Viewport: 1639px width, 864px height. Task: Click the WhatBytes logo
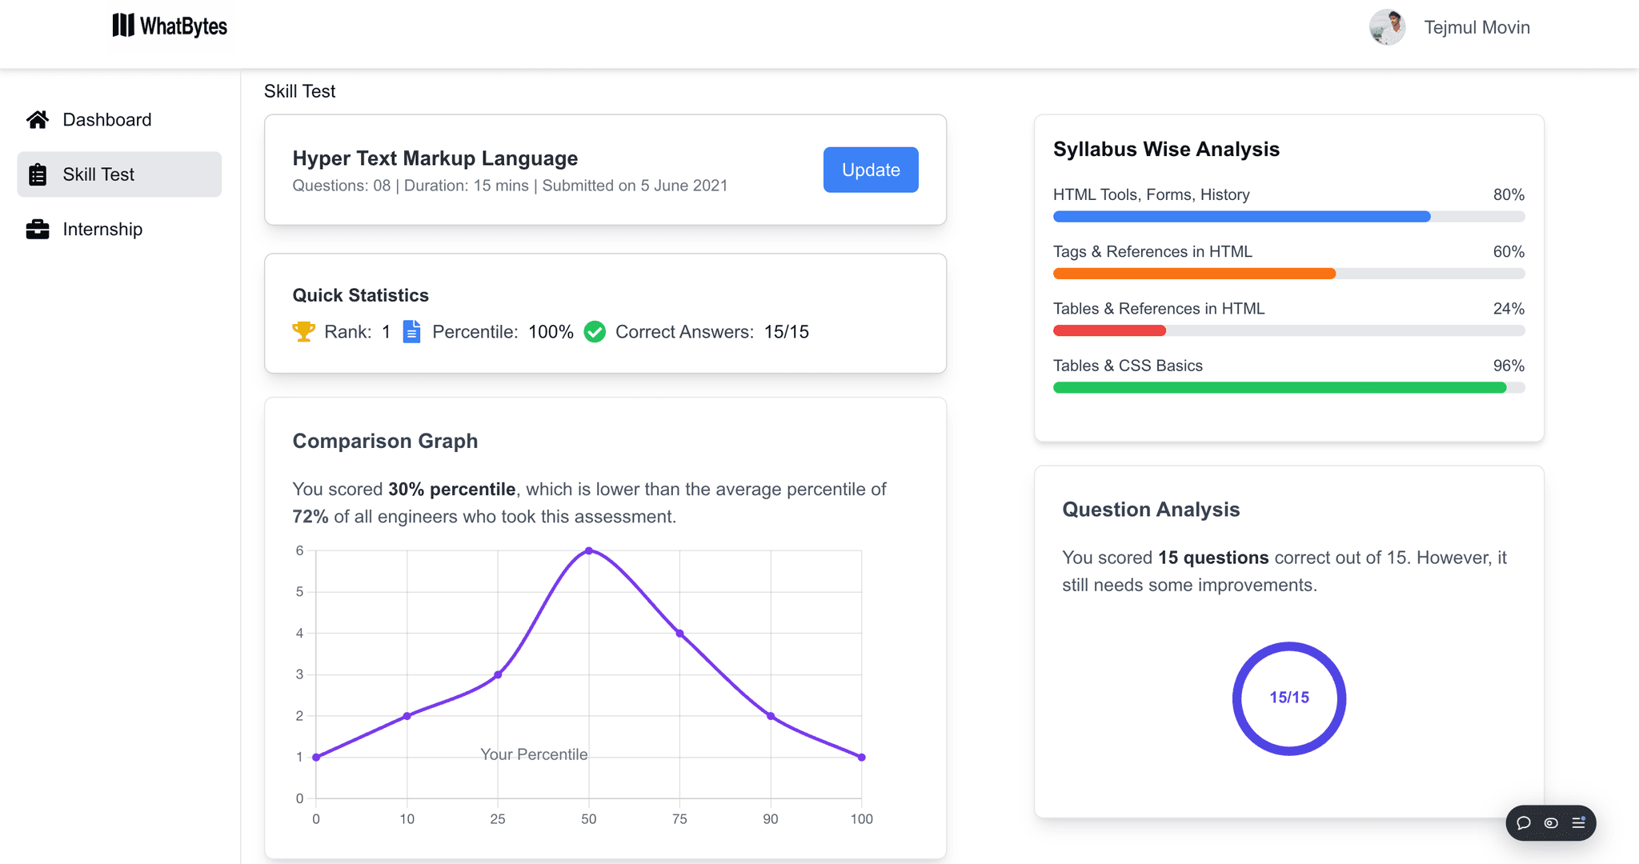click(x=170, y=26)
